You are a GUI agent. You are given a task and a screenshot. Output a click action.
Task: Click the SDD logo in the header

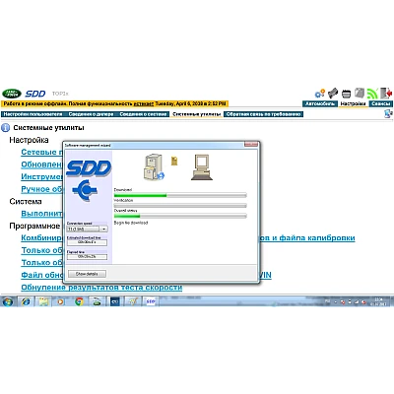point(35,94)
